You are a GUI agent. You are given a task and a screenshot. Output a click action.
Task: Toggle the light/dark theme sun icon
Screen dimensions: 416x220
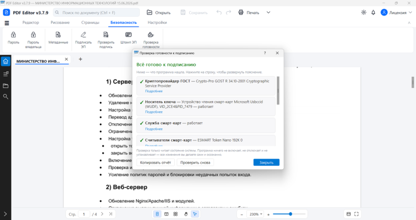coord(364,12)
